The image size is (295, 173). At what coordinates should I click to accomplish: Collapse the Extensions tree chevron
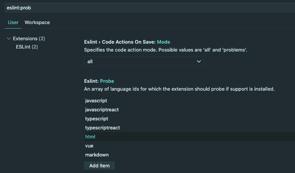[x=9, y=39]
